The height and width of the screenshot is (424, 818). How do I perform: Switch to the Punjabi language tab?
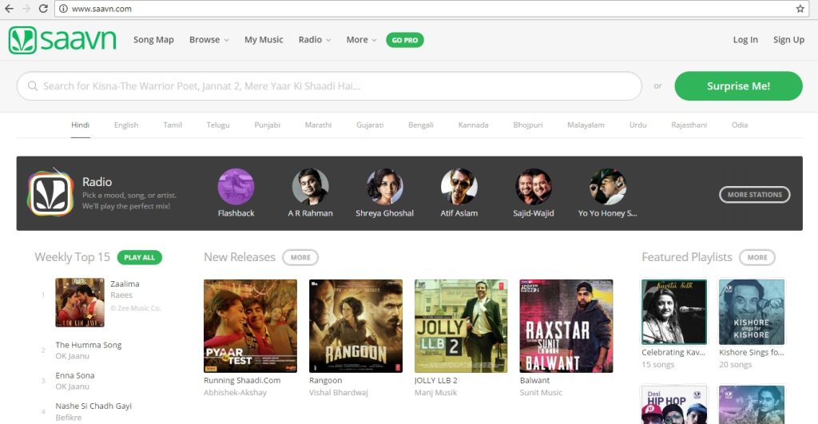click(x=267, y=125)
